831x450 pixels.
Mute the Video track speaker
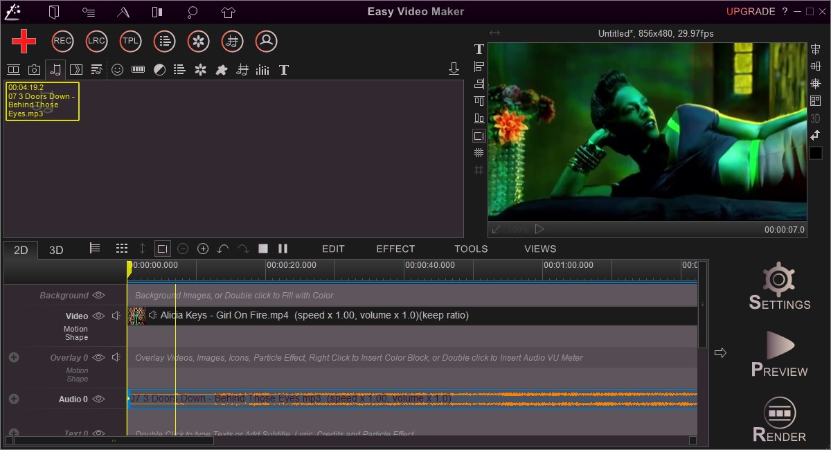pos(116,315)
